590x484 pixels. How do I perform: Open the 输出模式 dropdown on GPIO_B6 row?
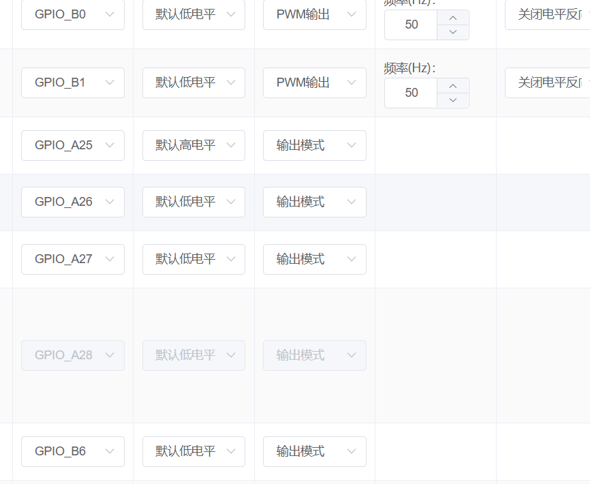(x=314, y=451)
